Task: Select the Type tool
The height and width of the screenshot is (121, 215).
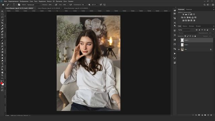Action: coord(2,64)
